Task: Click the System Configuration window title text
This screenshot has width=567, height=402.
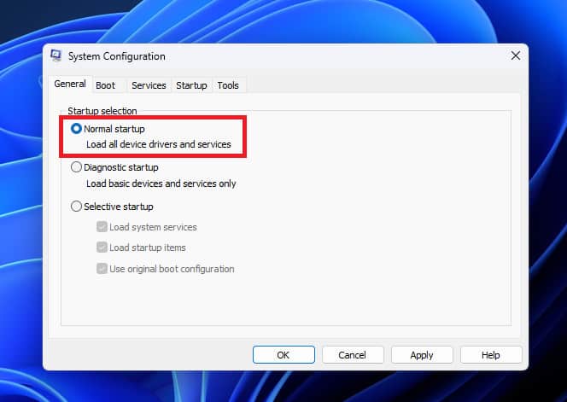Action: (x=117, y=56)
